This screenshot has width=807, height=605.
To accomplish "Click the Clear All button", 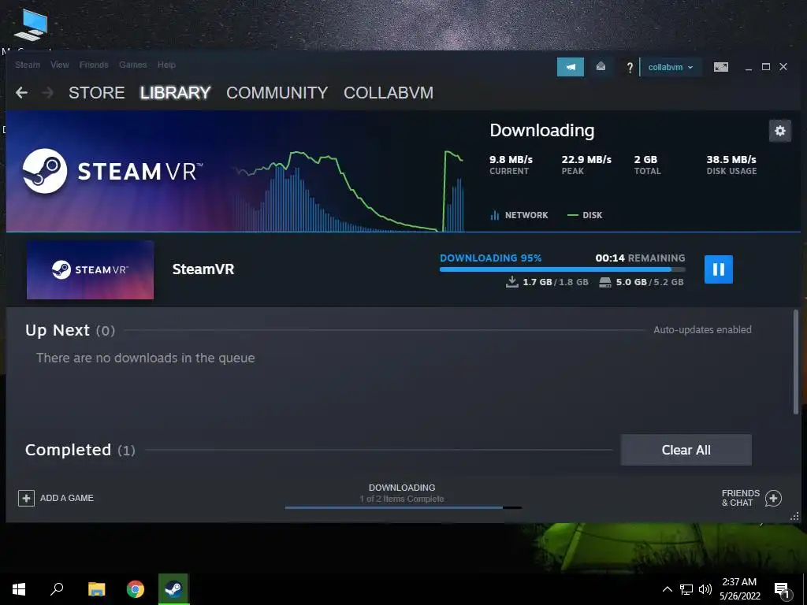I will tap(686, 450).
